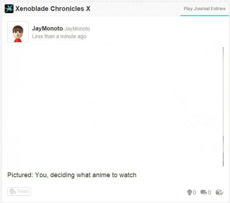230x203 pixels.
Task: Open the Xenoblade Chronicles X game icon
Action: tap(9, 9)
